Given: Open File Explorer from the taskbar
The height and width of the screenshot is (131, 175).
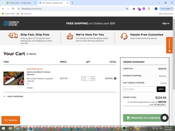Looking at the screenshot, I should tap(10, 129).
